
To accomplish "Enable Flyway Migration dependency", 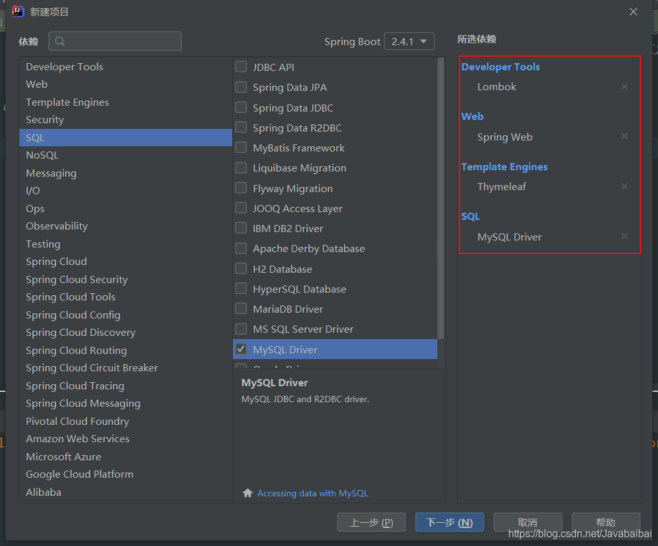I will coord(241,188).
